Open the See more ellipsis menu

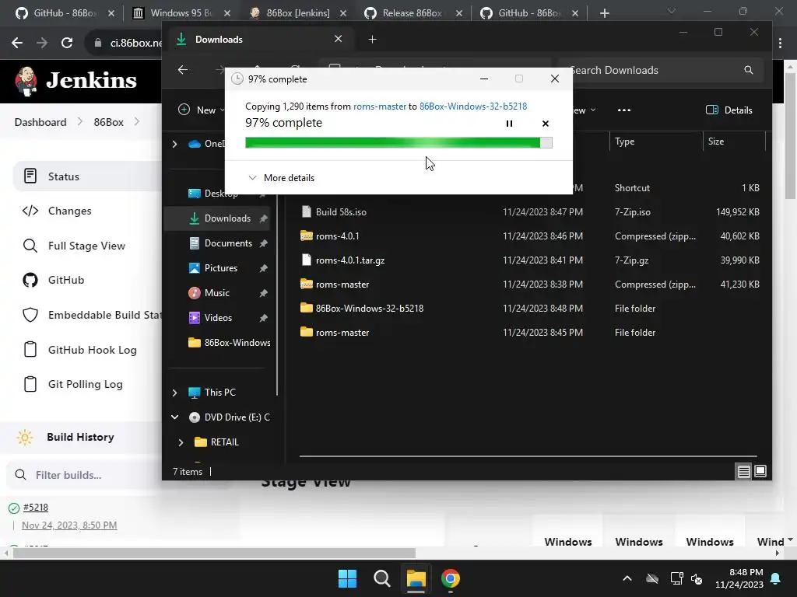click(623, 110)
